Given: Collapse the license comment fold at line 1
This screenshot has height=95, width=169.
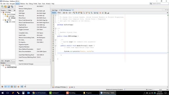Looking at the screenshot, I should click(56, 15).
